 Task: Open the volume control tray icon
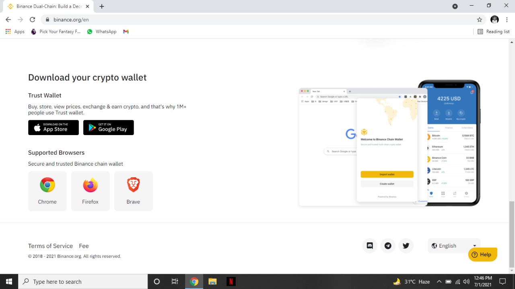click(x=467, y=281)
